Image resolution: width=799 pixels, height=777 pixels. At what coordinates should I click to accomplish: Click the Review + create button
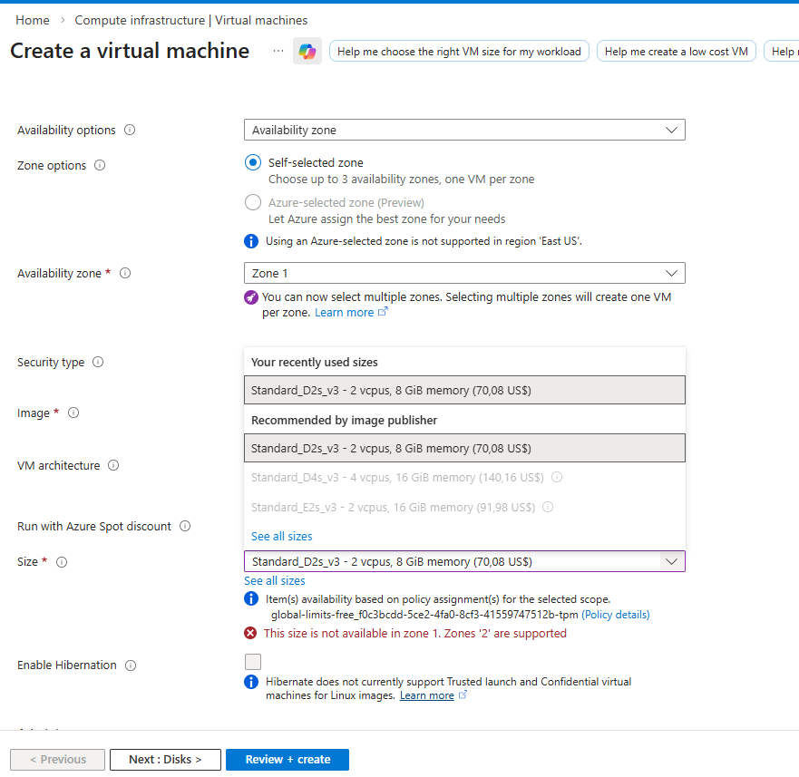287,760
